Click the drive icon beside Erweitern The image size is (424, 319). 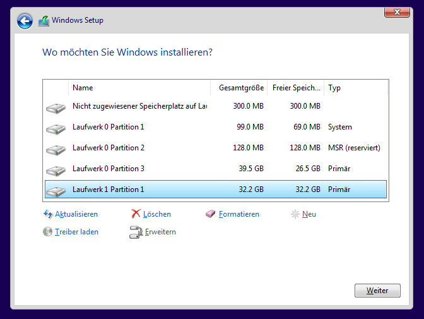click(x=136, y=232)
